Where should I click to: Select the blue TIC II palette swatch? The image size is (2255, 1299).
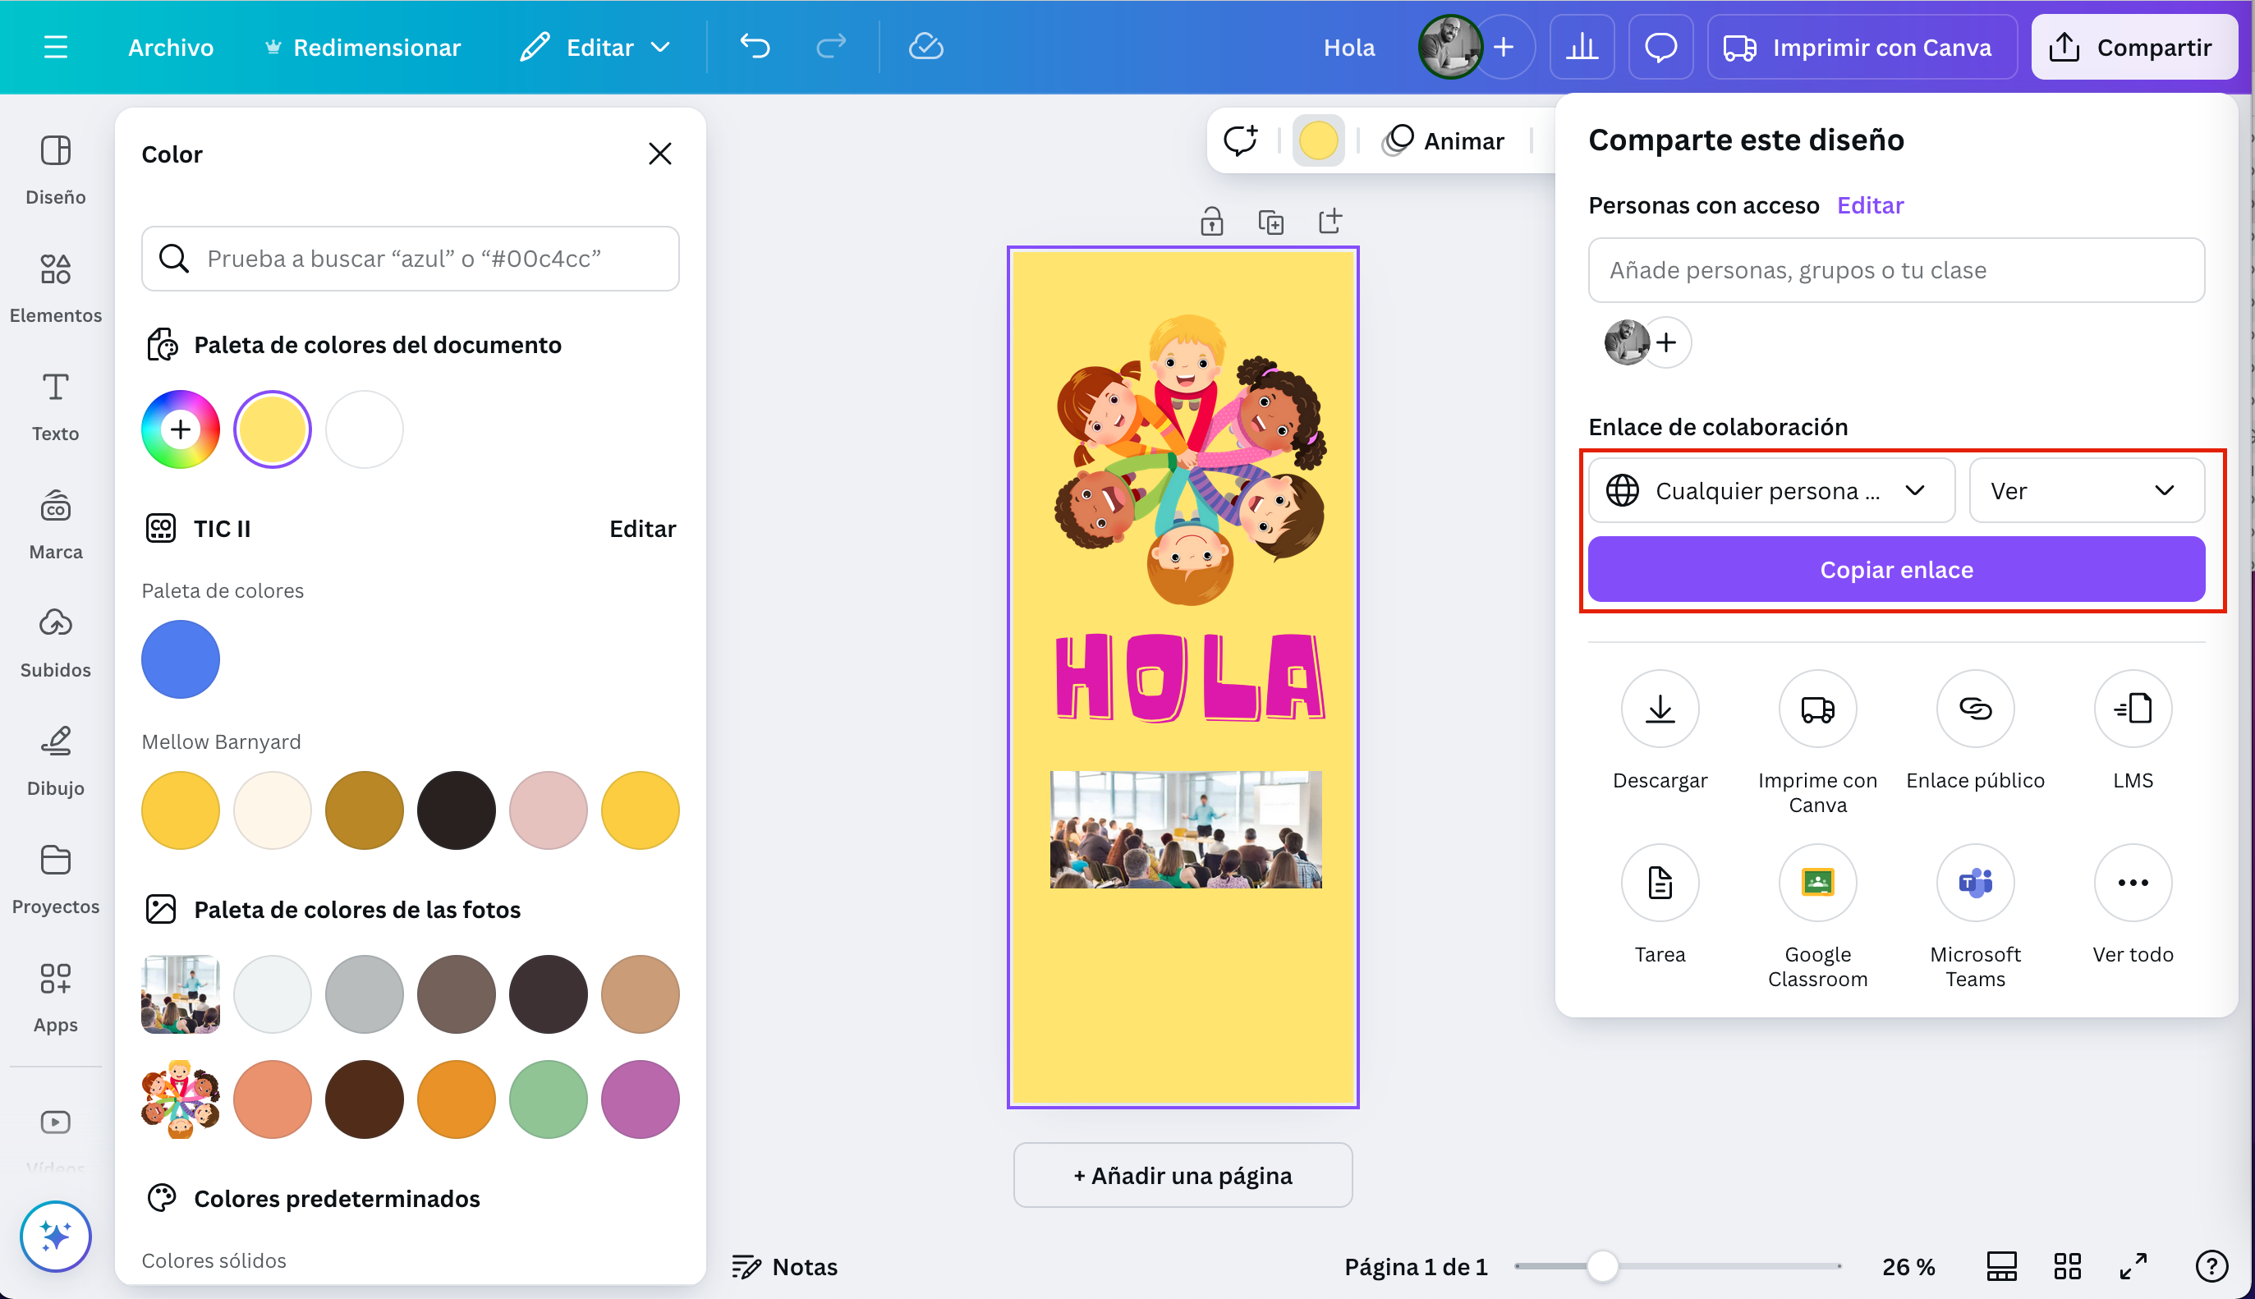click(180, 659)
